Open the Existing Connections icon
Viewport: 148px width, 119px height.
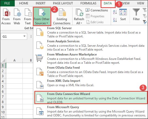point(62,12)
